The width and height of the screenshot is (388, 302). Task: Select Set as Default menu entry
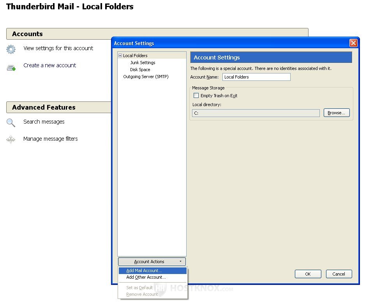coord(152,288)
